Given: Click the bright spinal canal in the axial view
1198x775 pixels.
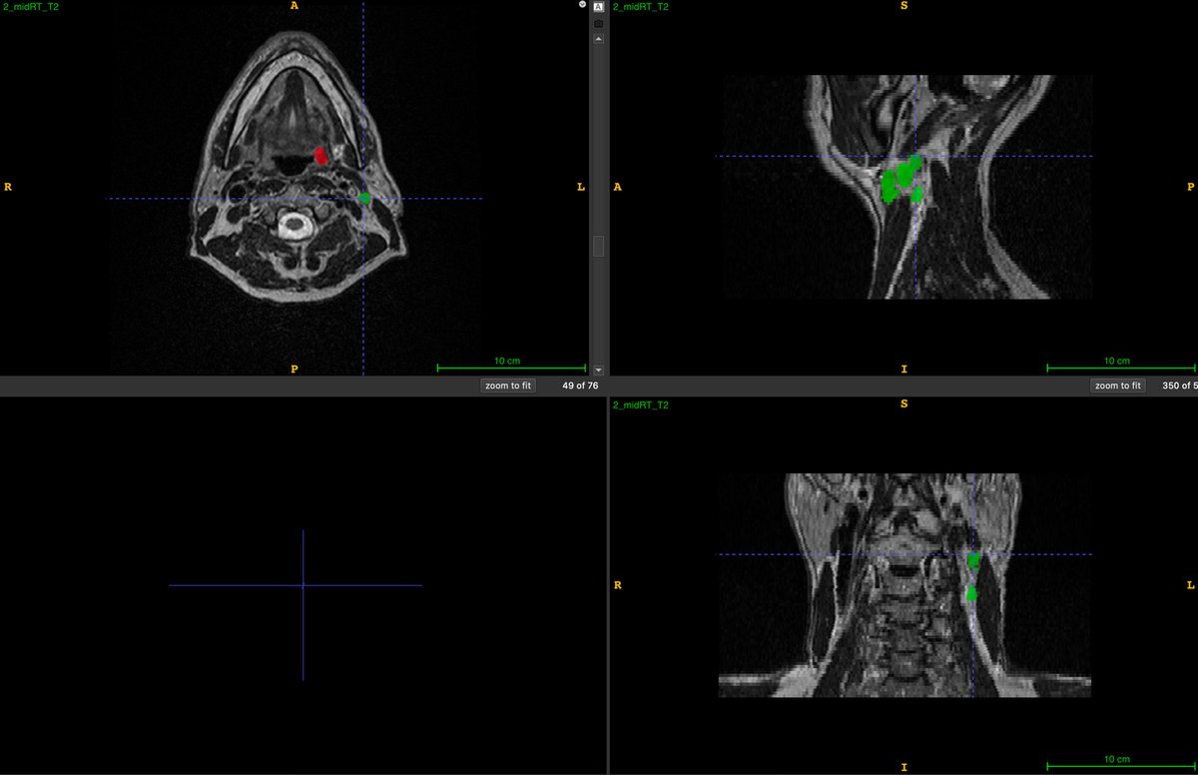Looking at the screenshot, I should click(294, 225).
